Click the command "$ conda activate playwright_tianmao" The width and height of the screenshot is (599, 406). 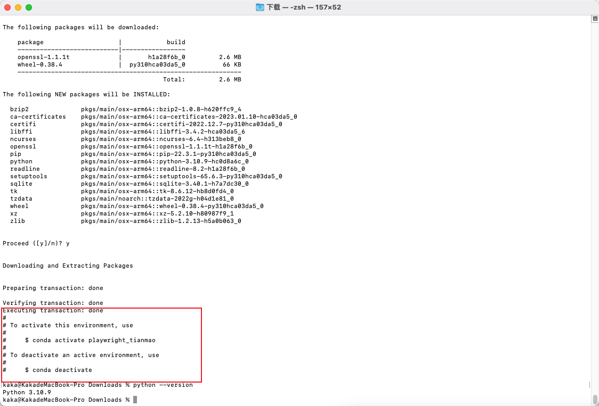[x=90, y=341]
